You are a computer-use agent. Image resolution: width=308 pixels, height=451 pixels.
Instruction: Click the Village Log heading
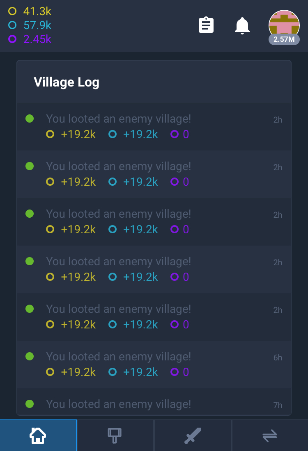click(67, 82)
